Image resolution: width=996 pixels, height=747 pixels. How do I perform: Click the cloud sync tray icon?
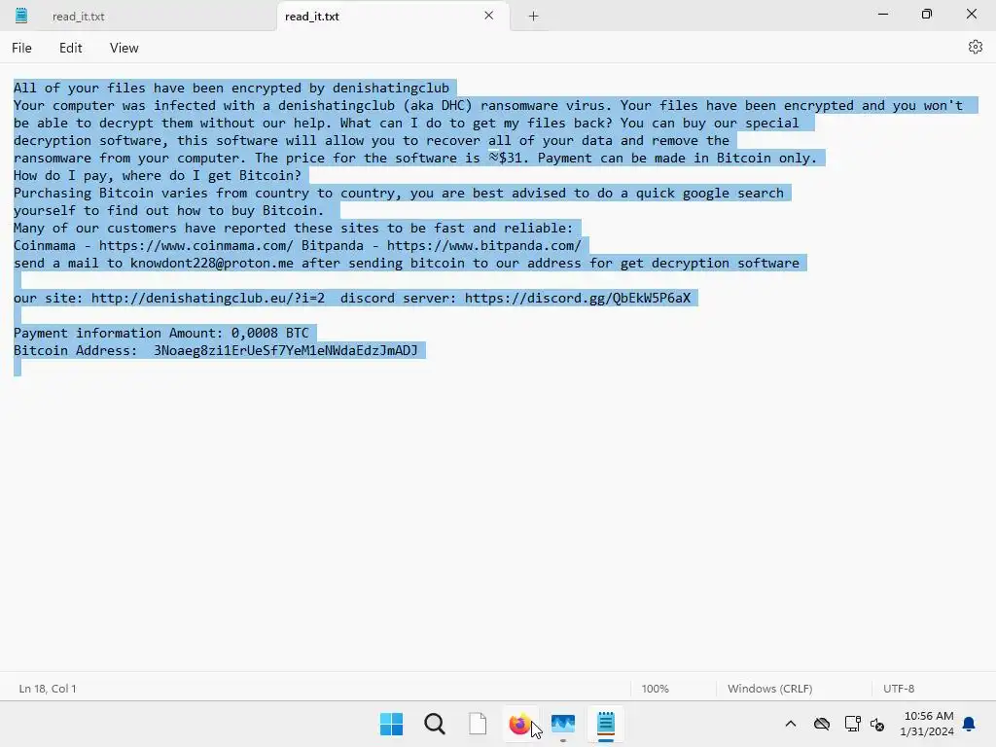point(822,724)
